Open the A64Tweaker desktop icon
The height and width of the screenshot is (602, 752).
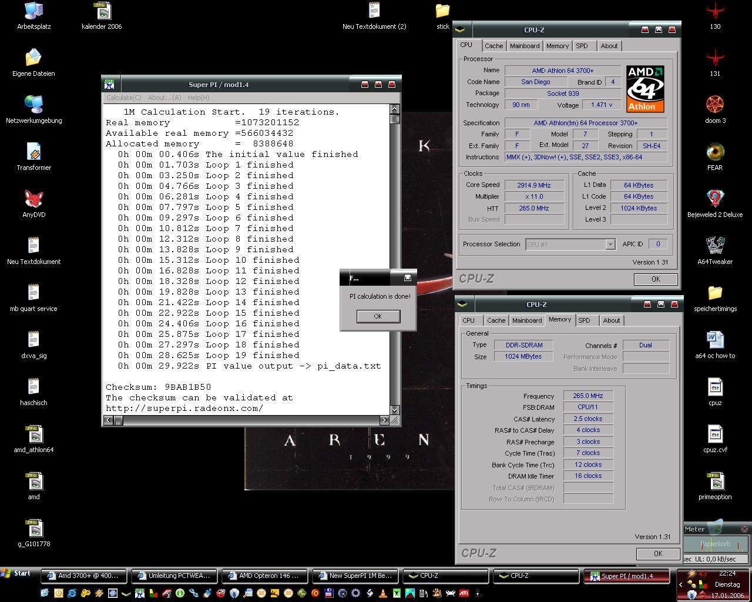point(715,251)
